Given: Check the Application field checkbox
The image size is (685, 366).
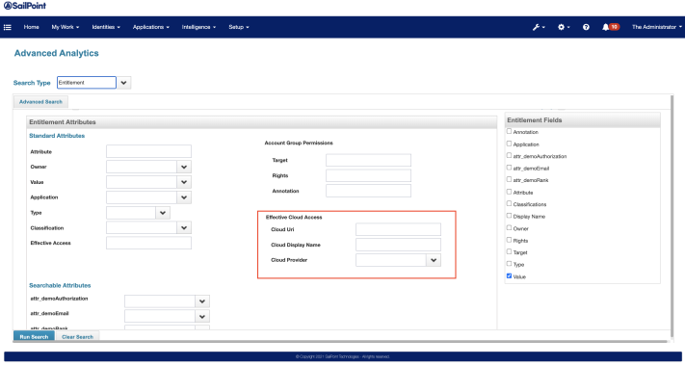Looking at the screenshot, I should tap(509, 144).
